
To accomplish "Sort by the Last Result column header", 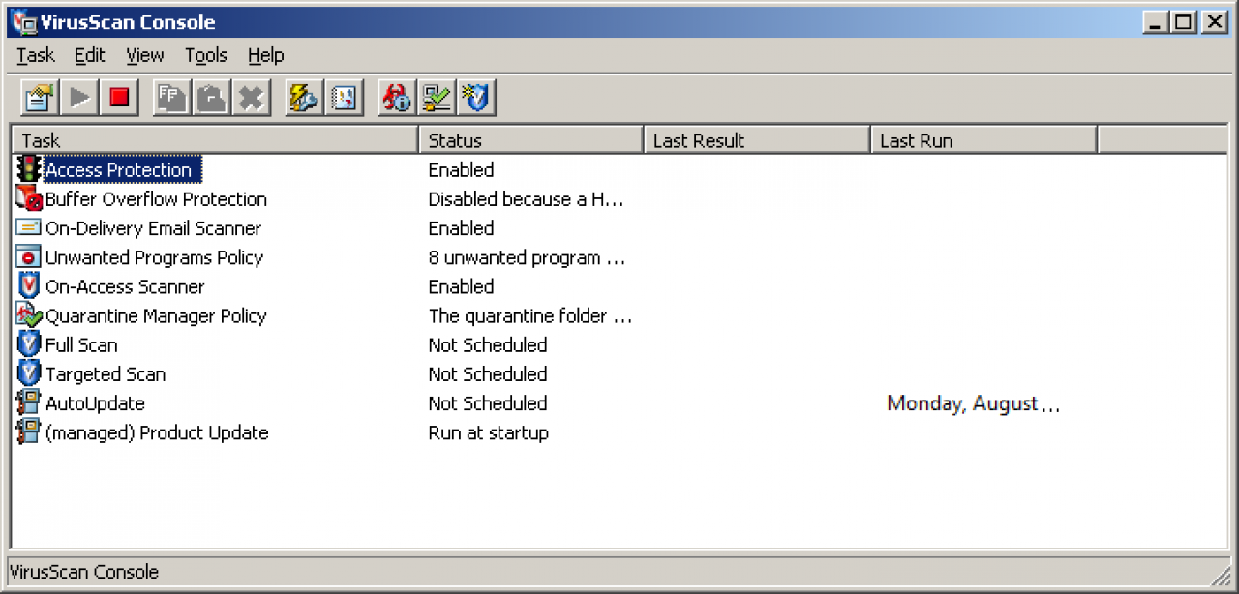I will [x=757, y=140].
